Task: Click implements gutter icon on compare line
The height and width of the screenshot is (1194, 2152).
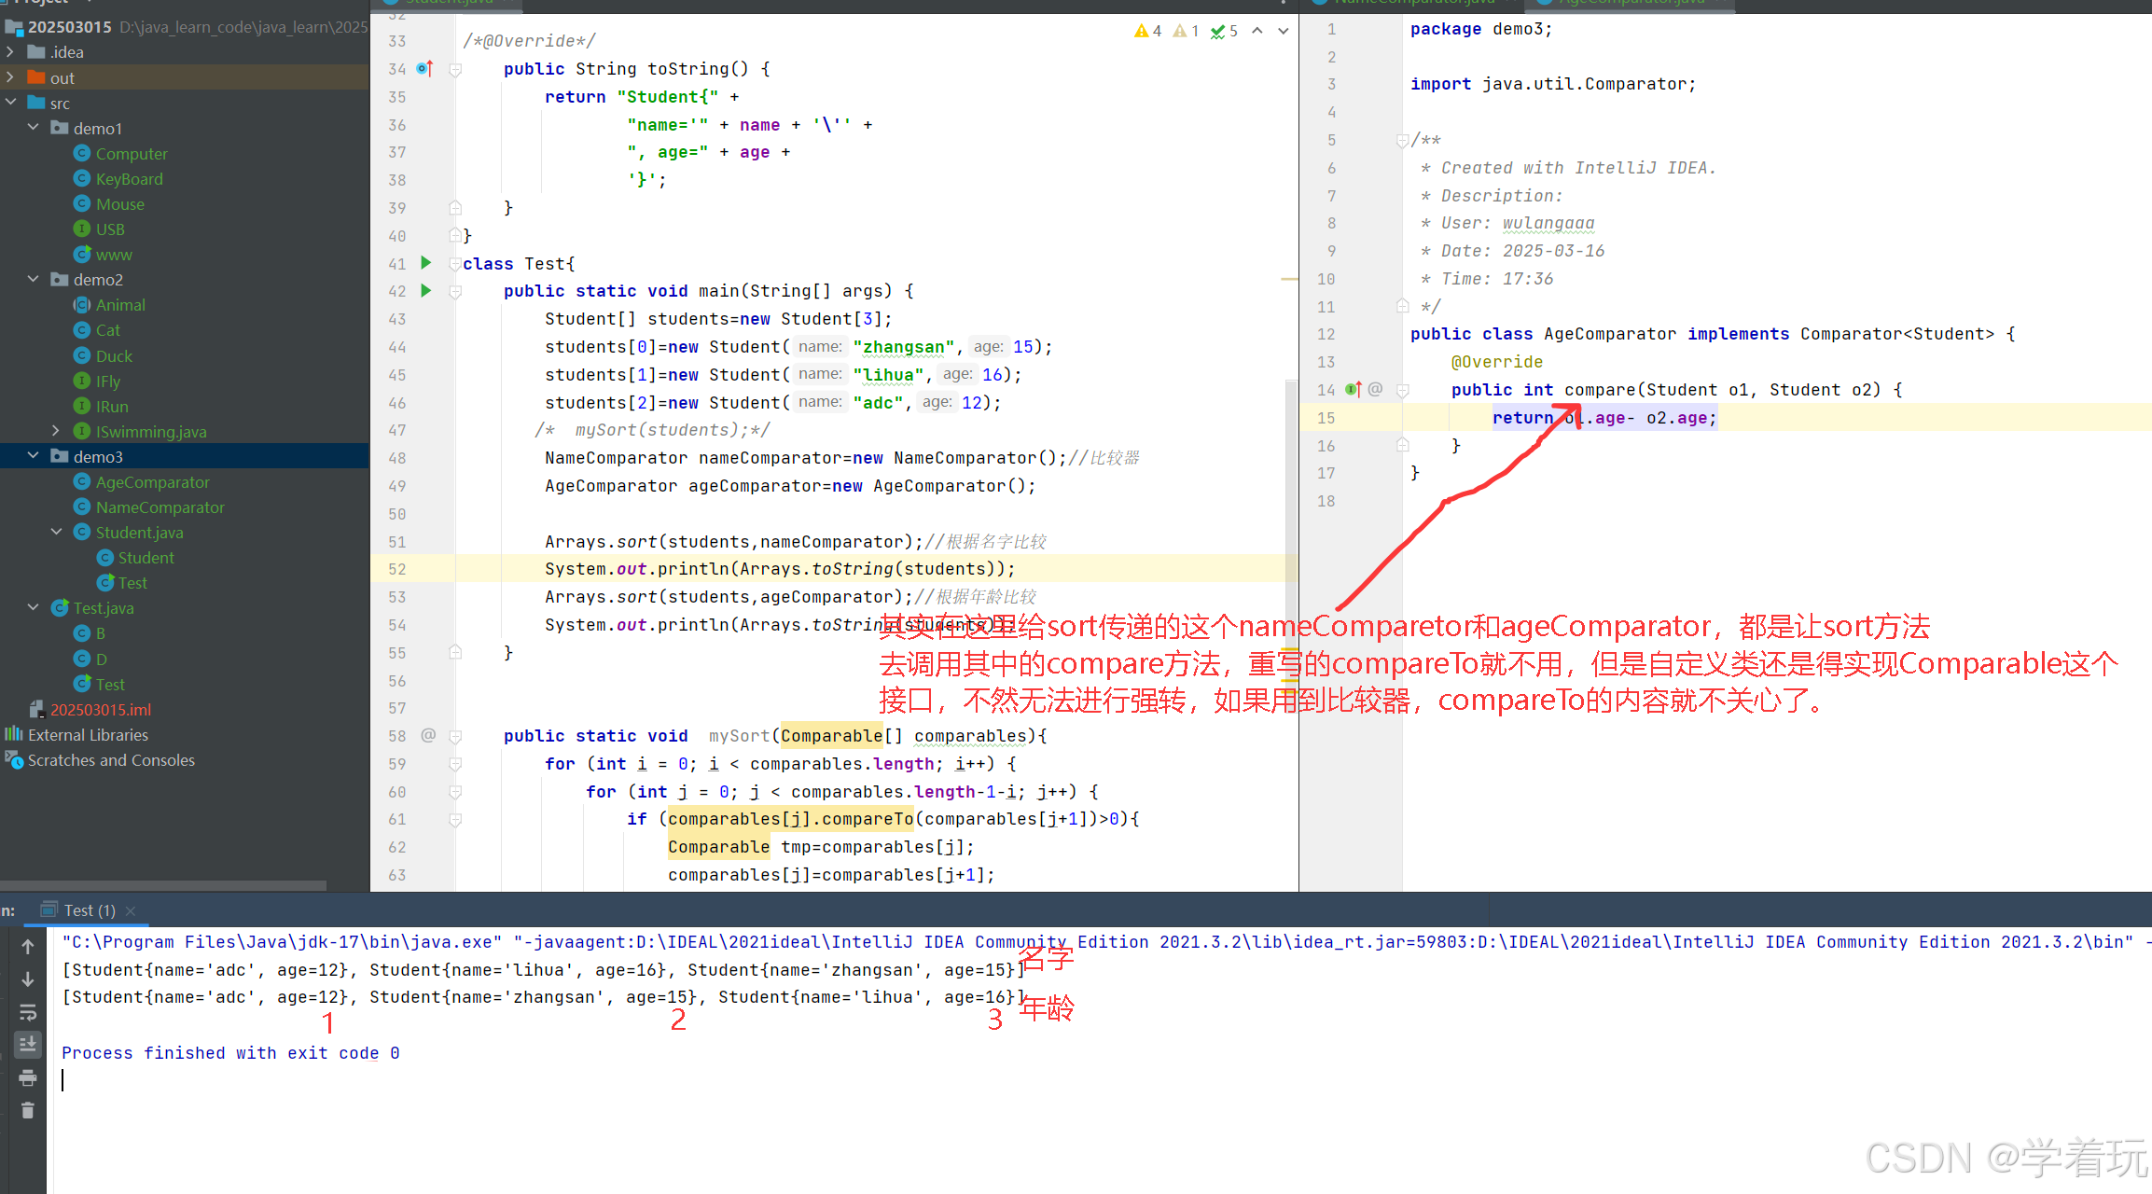Action: [1354, 389]
